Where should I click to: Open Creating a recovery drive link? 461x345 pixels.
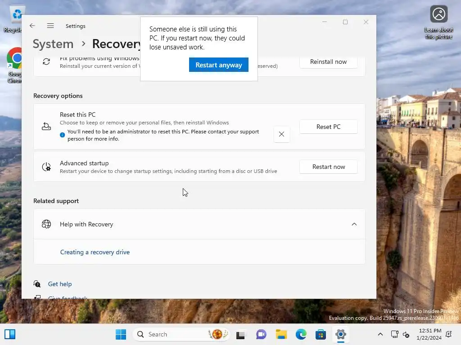pos(95,252)
